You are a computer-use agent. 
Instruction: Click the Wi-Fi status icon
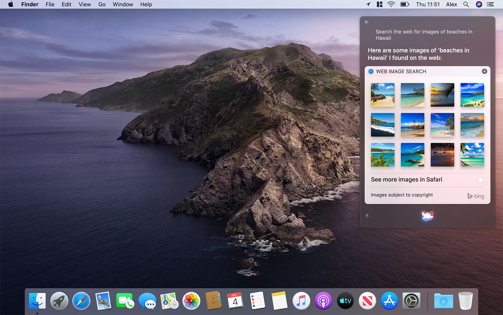[x=391, y=4]
